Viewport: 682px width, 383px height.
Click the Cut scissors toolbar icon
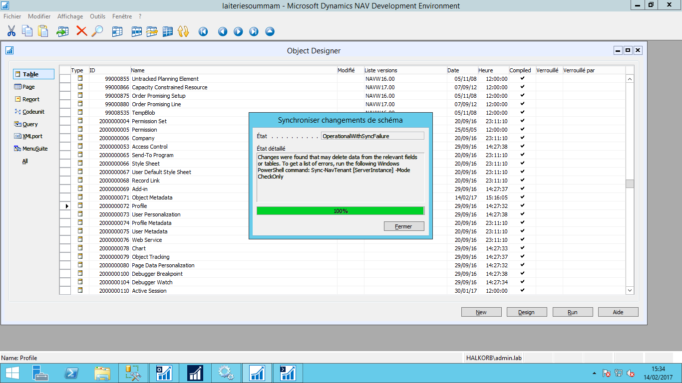[x=11, y=31]
